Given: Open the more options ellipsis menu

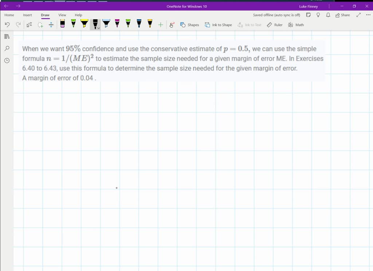Looking at the screenshot, I should click(x=368, y=15).
